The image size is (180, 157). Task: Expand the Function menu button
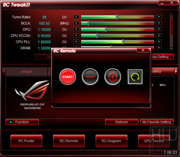click(x=22, y=122)
